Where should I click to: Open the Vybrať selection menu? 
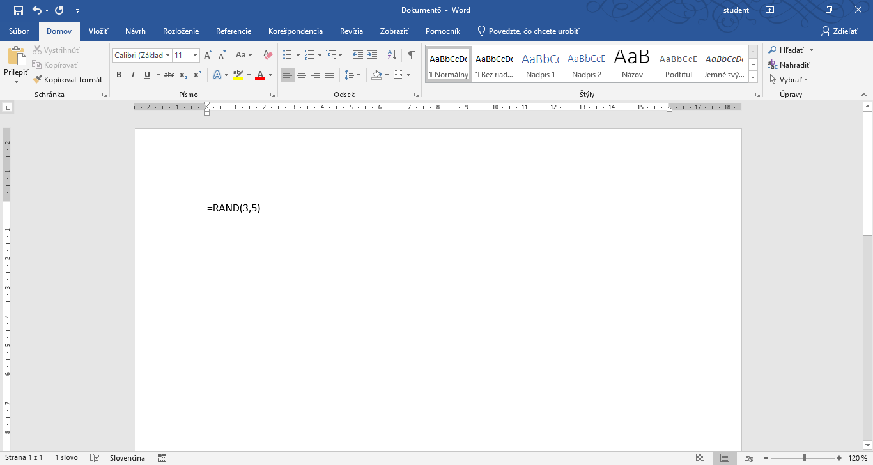(789, 80)
